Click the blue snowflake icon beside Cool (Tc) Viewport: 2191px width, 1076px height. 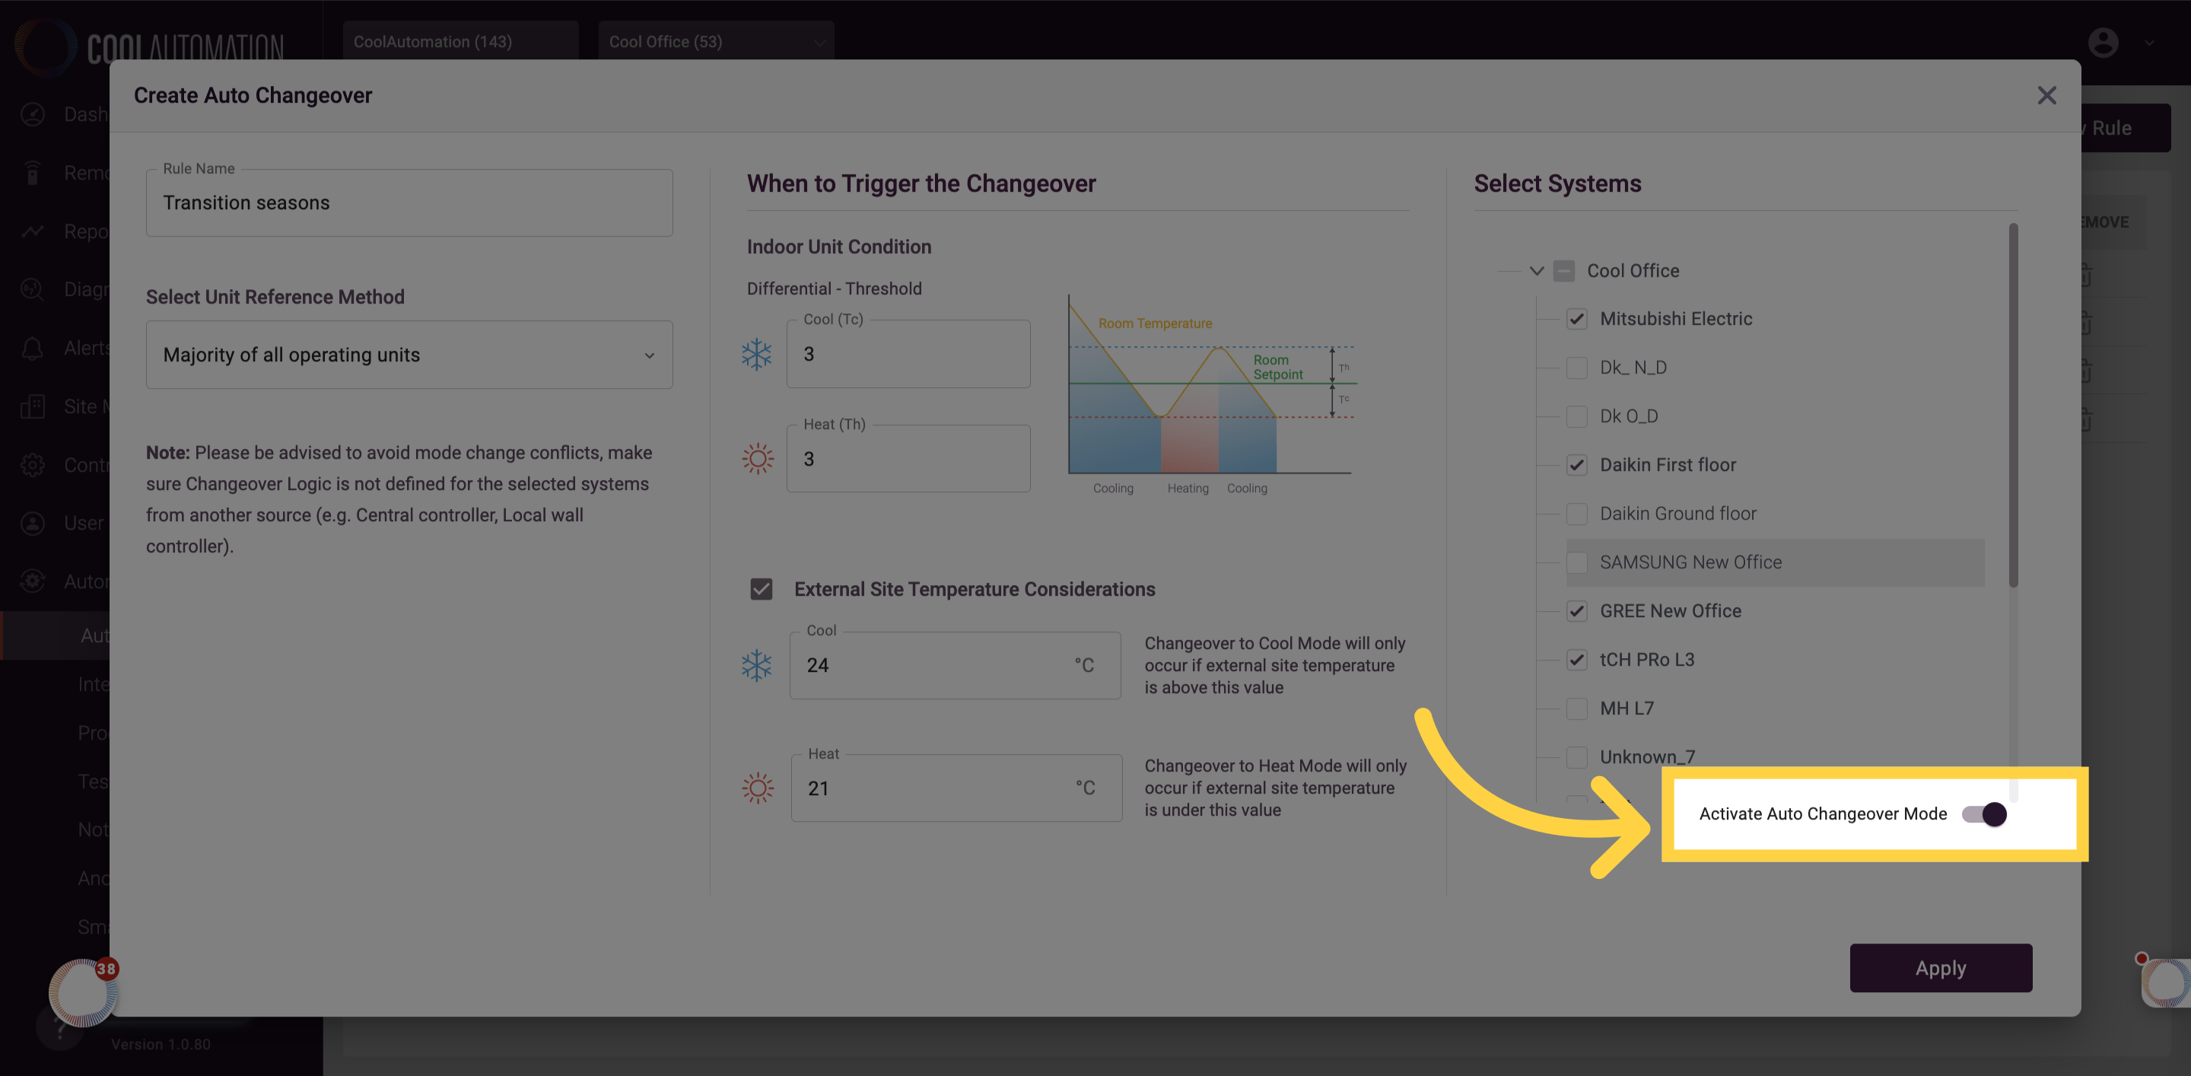click(x=756, y=354)
